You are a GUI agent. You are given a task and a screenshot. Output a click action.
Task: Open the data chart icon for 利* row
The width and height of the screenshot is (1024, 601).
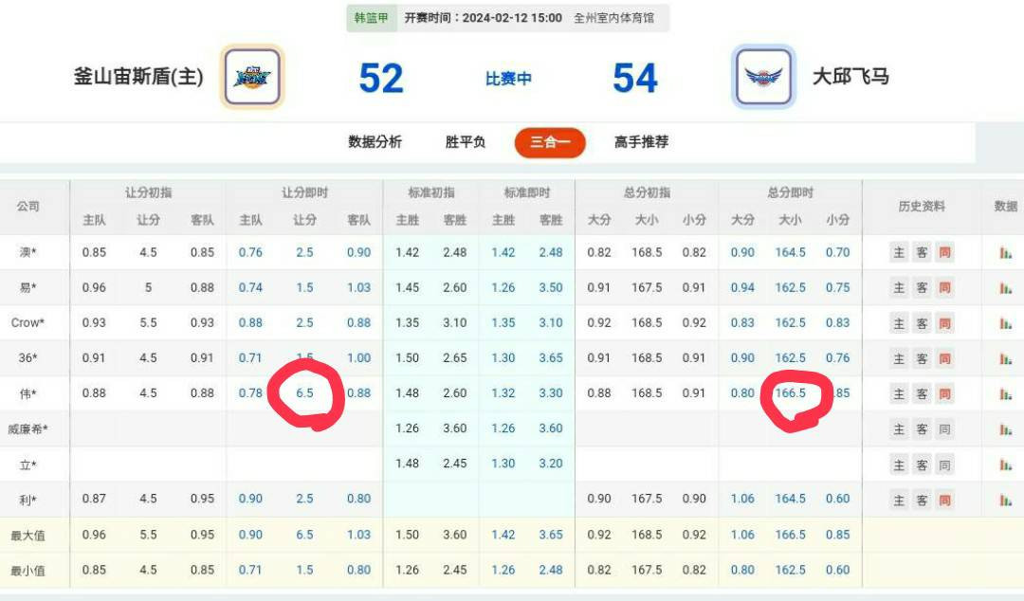1006,500
